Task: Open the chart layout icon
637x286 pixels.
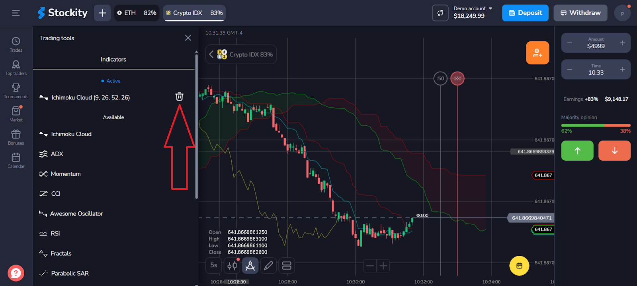Action: (287, 265)
